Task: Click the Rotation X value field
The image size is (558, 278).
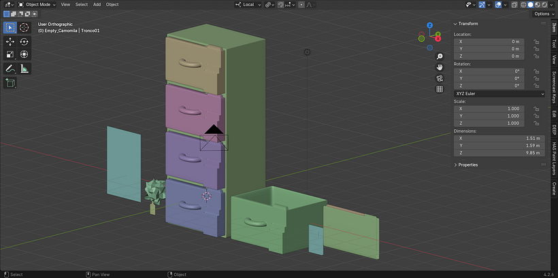Action: [x=489, y=71]
